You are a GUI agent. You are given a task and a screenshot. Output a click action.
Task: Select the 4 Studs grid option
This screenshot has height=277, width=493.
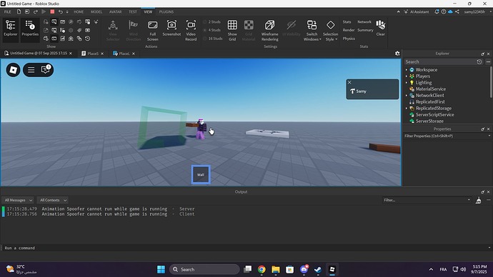(212, 30)
